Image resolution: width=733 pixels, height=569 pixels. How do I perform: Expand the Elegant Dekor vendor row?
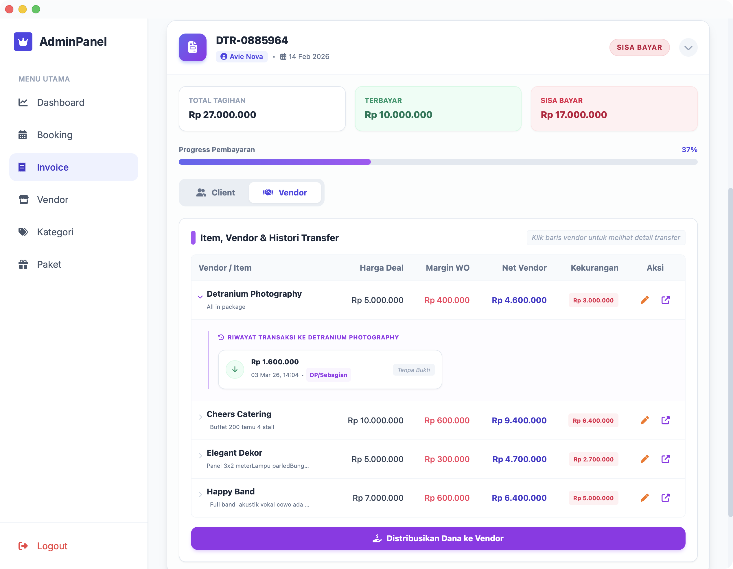200,456
